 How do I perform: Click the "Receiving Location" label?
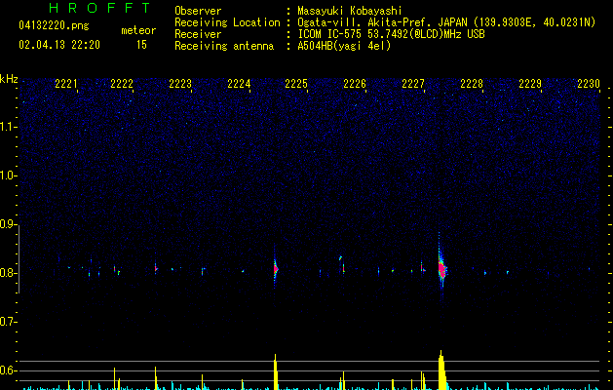[227, 22]
